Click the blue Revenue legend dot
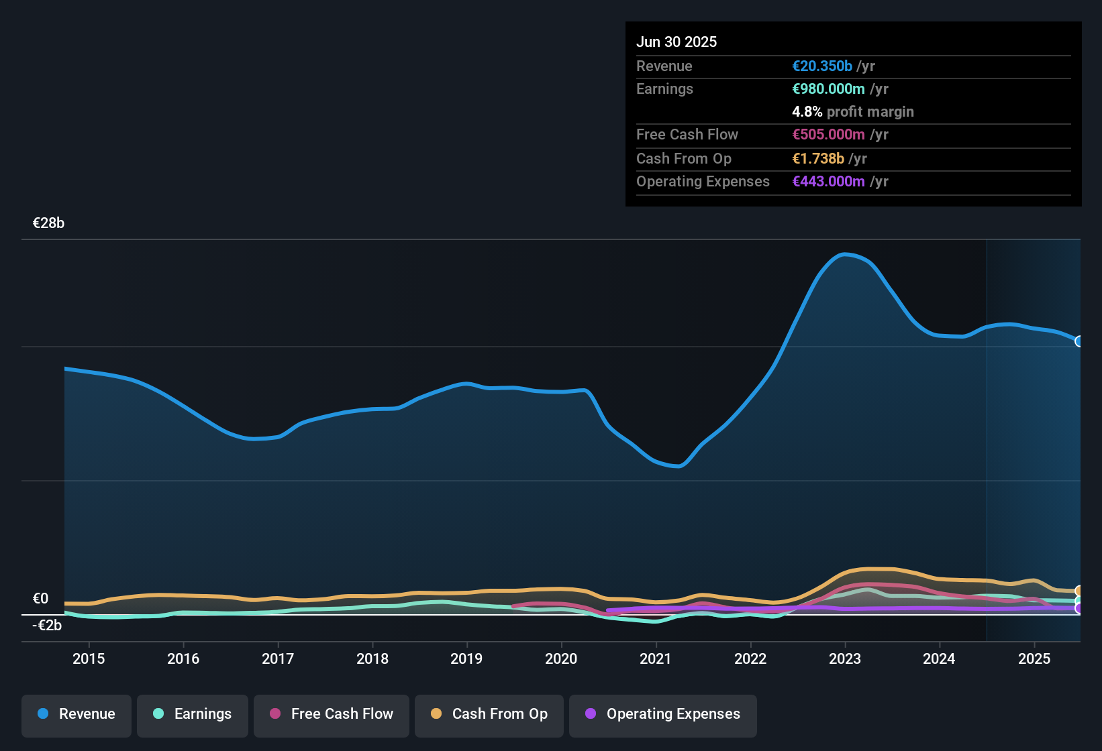This screenshot has height=751, width=1102. (x=43, y=713)
